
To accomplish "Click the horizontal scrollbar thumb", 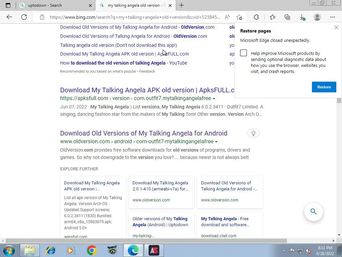I will [x=146, y=241].
